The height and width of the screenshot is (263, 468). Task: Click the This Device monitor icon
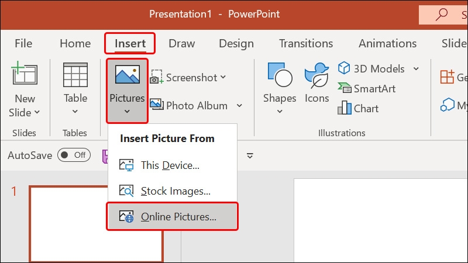point(126,165)
